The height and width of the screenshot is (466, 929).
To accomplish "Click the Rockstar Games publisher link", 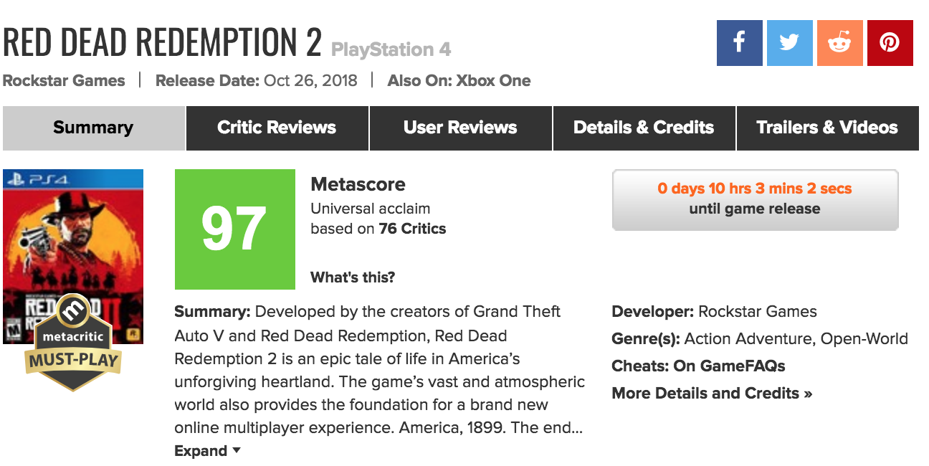I will pos(64,80).
